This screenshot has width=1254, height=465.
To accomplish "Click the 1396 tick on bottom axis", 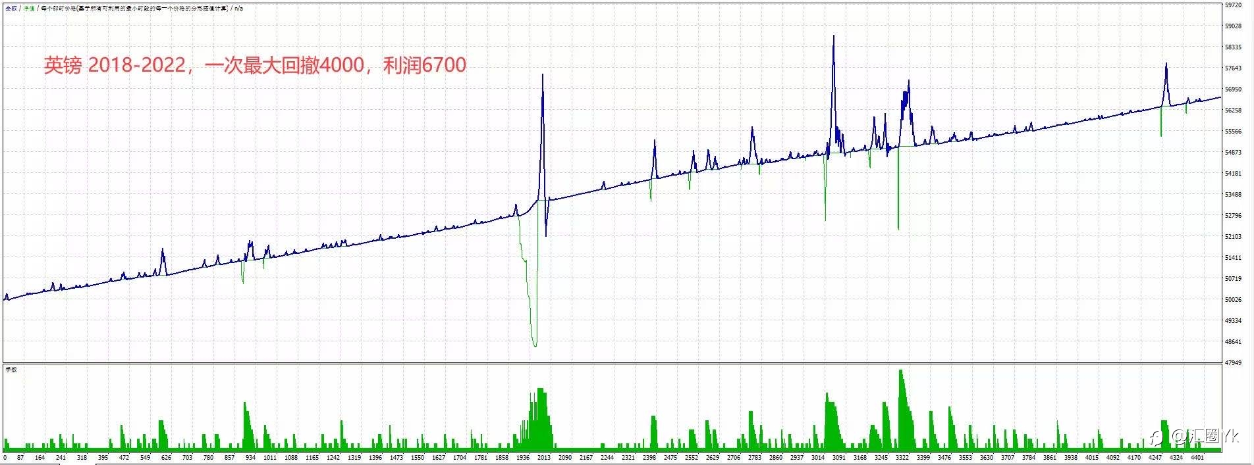I will 375,458.
